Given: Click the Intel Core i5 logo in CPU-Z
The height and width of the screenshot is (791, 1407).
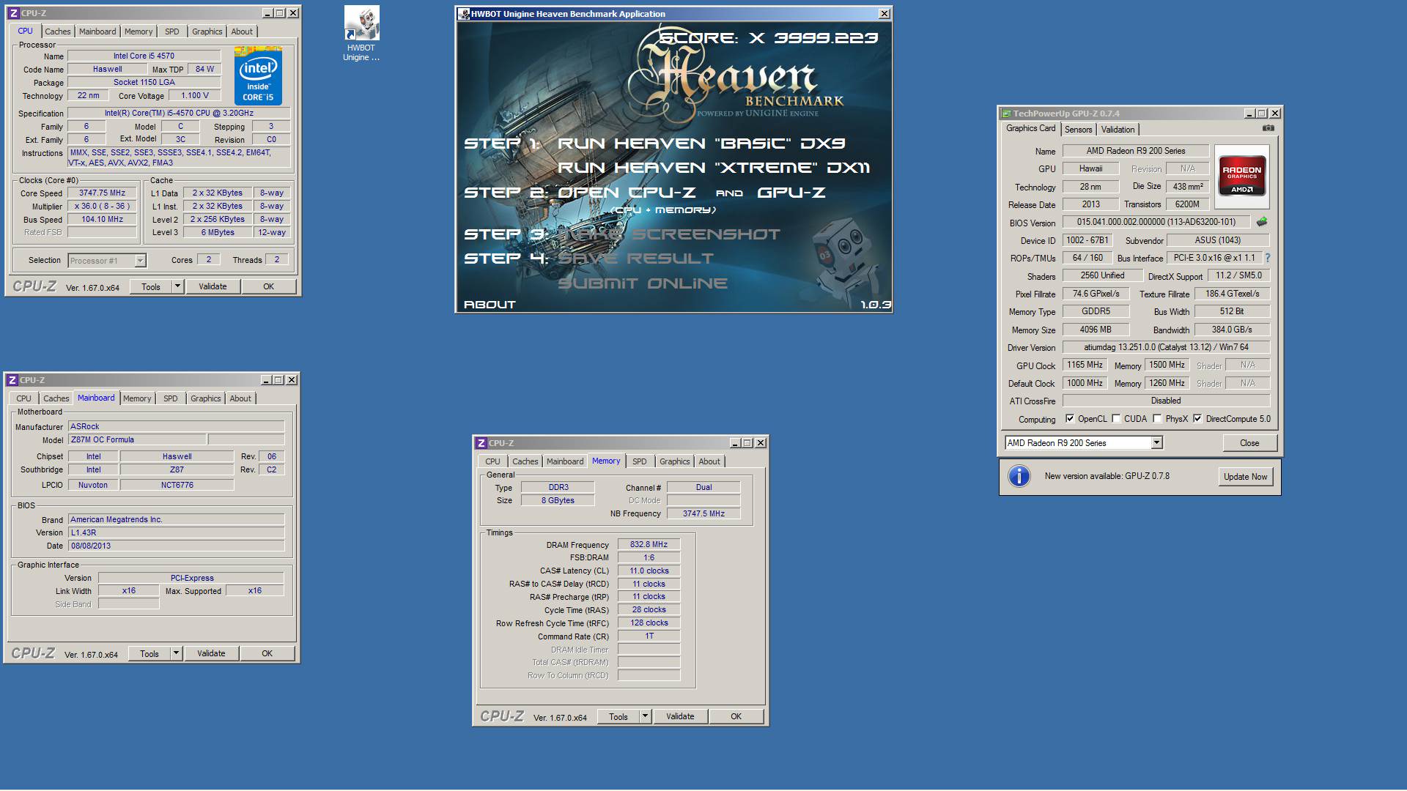Looking at the screenshot, I should tap(258, 76).
